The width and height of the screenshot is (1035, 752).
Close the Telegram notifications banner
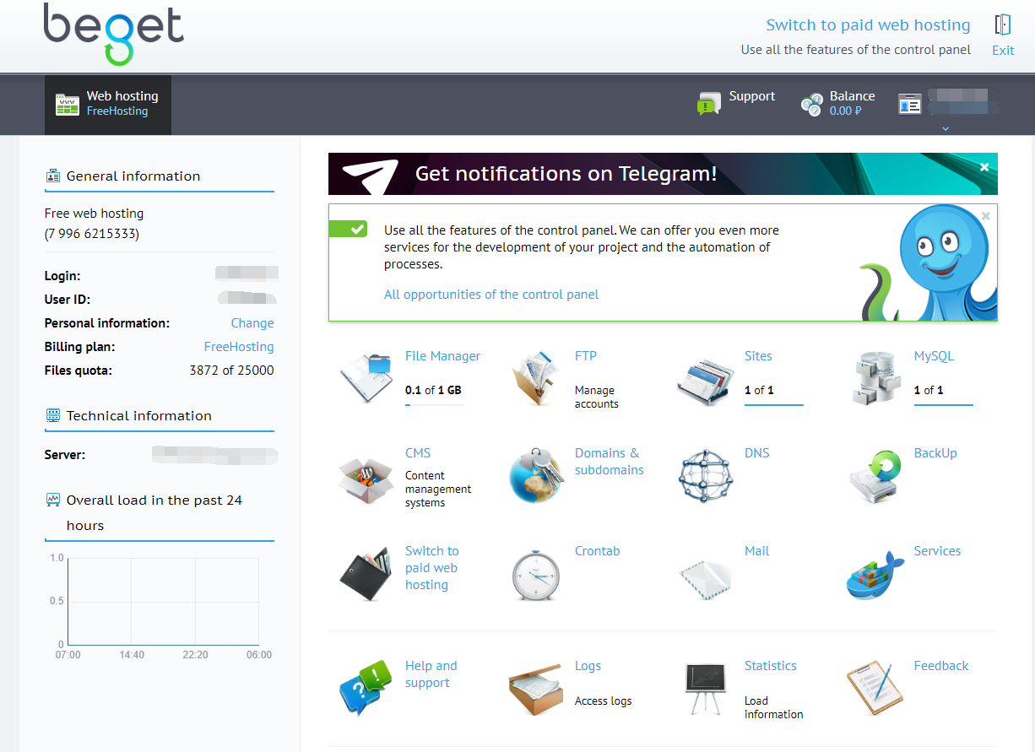click(x=984, y=167)
